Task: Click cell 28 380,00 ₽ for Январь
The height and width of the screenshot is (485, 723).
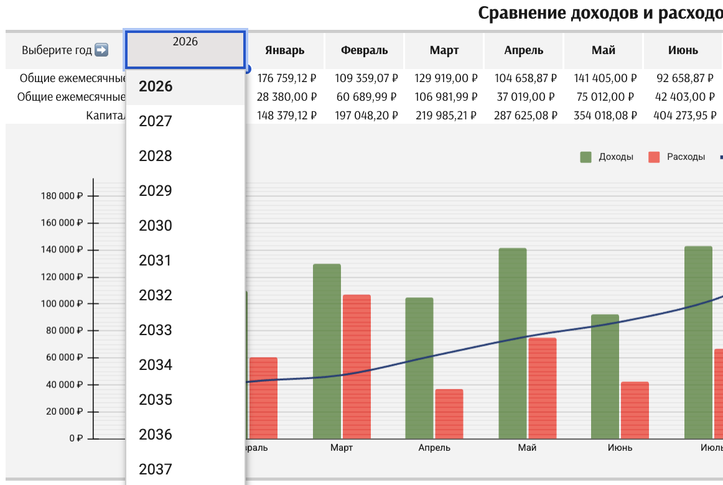Action: (x=287, y=97)
